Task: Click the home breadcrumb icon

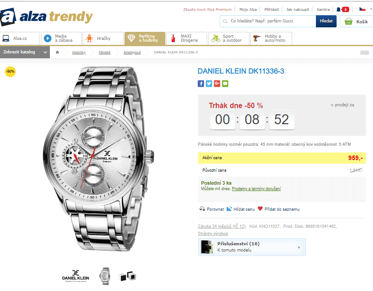Action: tap(58, 52)
